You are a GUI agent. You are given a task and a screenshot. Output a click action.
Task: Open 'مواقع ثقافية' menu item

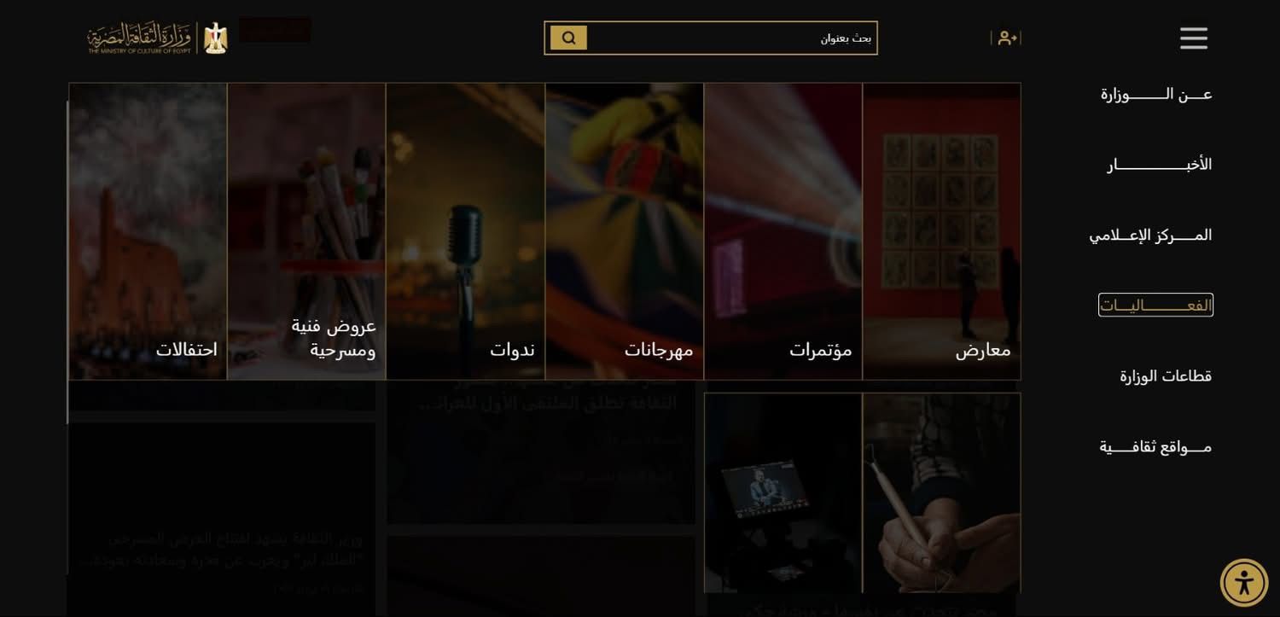point(1155,446)
